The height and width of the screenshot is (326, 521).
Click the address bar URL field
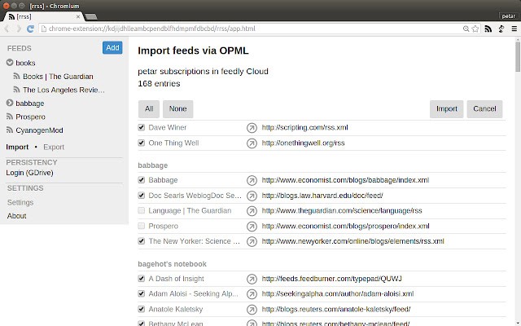[x=244, y=29]
